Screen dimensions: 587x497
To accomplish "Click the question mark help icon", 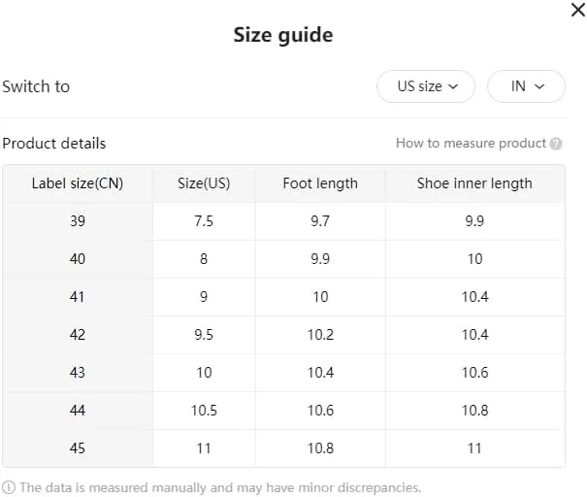I will pyautogui.click(x=556, y=144).
